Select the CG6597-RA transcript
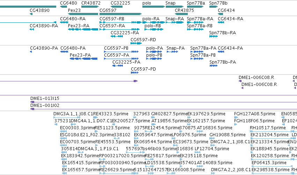 (x=119, y=29)
